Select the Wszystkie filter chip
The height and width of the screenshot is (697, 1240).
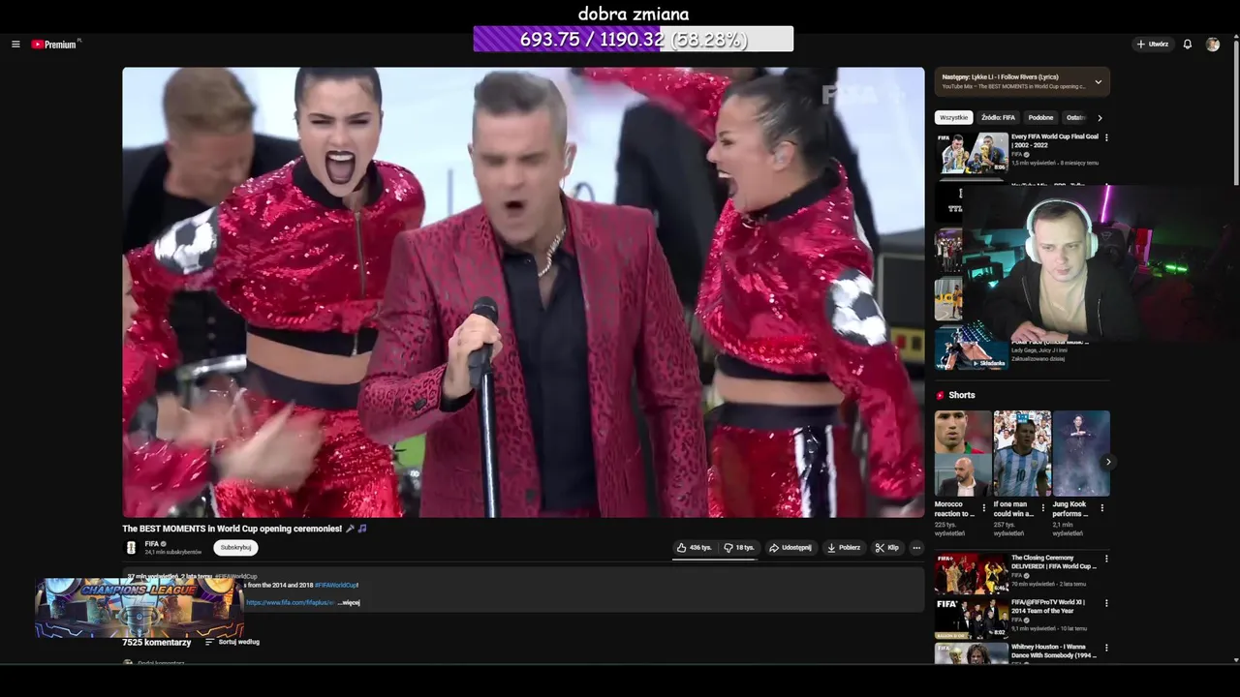[953, 118]
